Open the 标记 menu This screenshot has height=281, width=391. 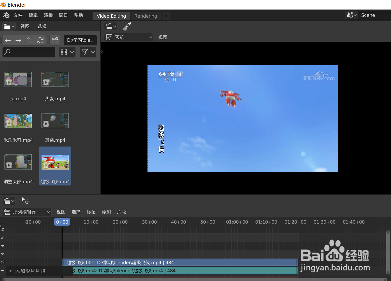pos(91,212)
